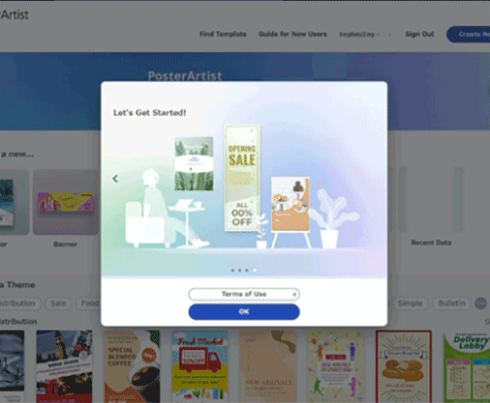Open Guide for New Users menu item
This screenshot has width=490, height=403.
[x=292, y=34]
